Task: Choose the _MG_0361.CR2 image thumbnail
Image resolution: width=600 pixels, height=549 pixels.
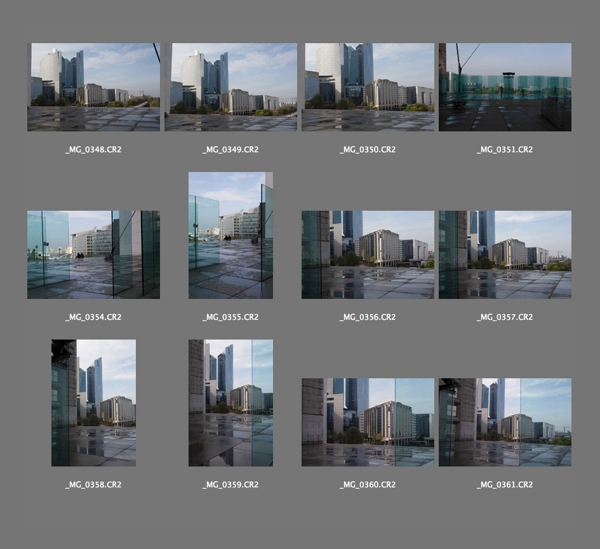Action: click(505, 422)
